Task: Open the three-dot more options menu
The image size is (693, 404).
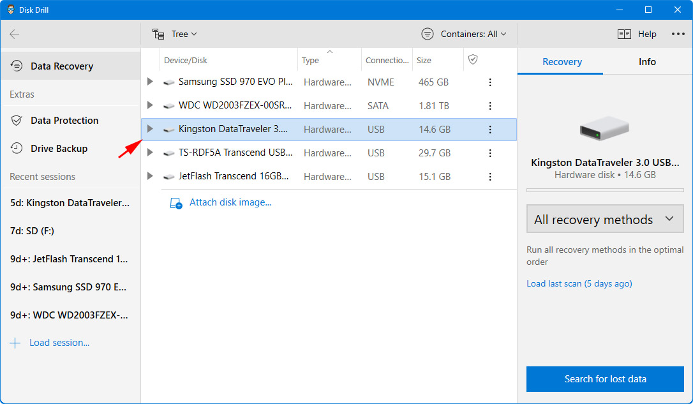Action: coord(678,34)
